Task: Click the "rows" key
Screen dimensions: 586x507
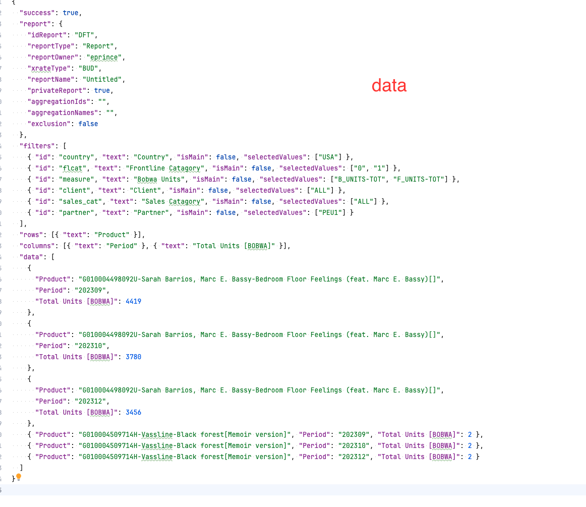Action: pos(31,235)
